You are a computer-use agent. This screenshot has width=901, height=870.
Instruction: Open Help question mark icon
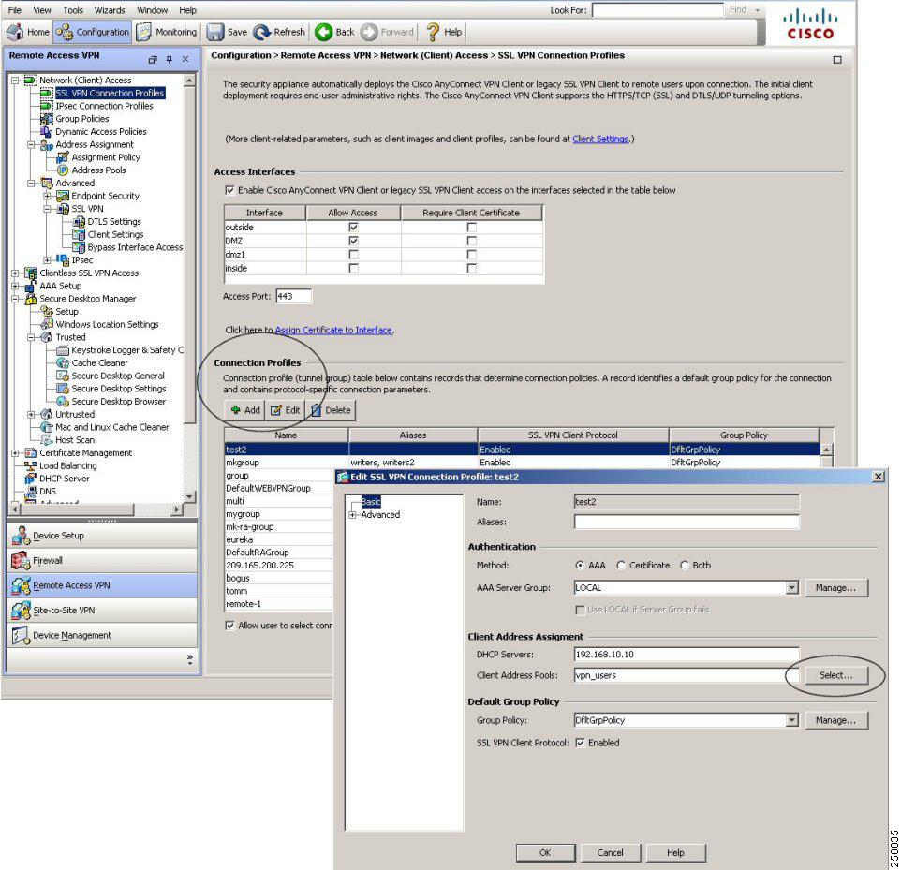(433, 32)
